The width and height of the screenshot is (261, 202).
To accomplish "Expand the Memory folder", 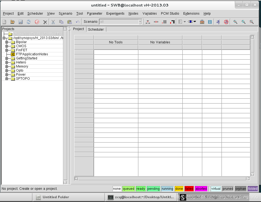I will coord(7,66).
